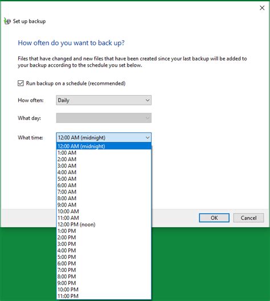
Task: Click the heading How often do you want to back up?
Action: [71, 43]
